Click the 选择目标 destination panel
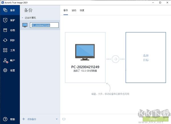The height and width of the screenshot is (124, 171). point(146,57)
